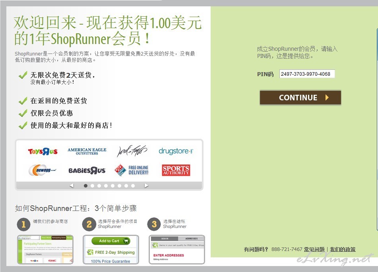
Task: Click the green checkmark beside 无限次免费2天送货
Action: tap(23, 75)
